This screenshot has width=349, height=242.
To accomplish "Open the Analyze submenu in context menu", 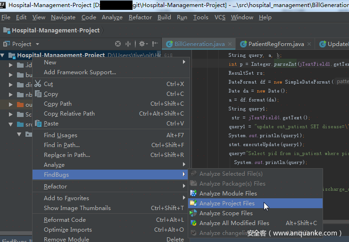I will (111, 164).
